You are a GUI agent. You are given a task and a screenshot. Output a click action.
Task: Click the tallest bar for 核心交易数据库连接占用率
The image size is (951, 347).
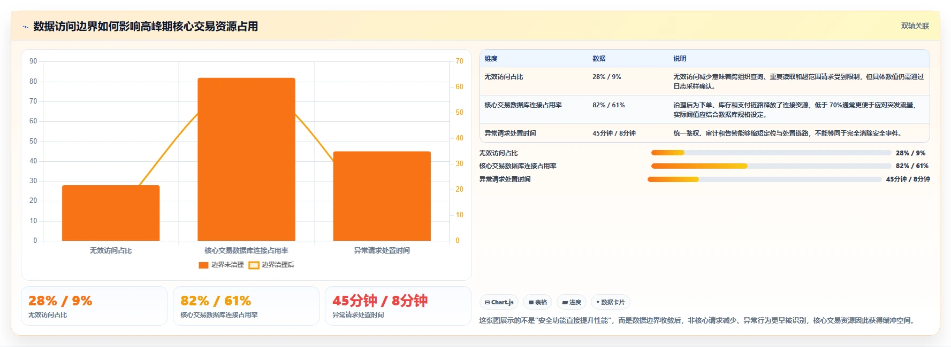(246, 159)
